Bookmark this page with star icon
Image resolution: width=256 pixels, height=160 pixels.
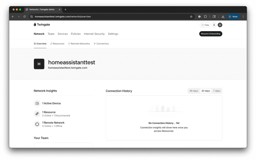tap(191, 16)
